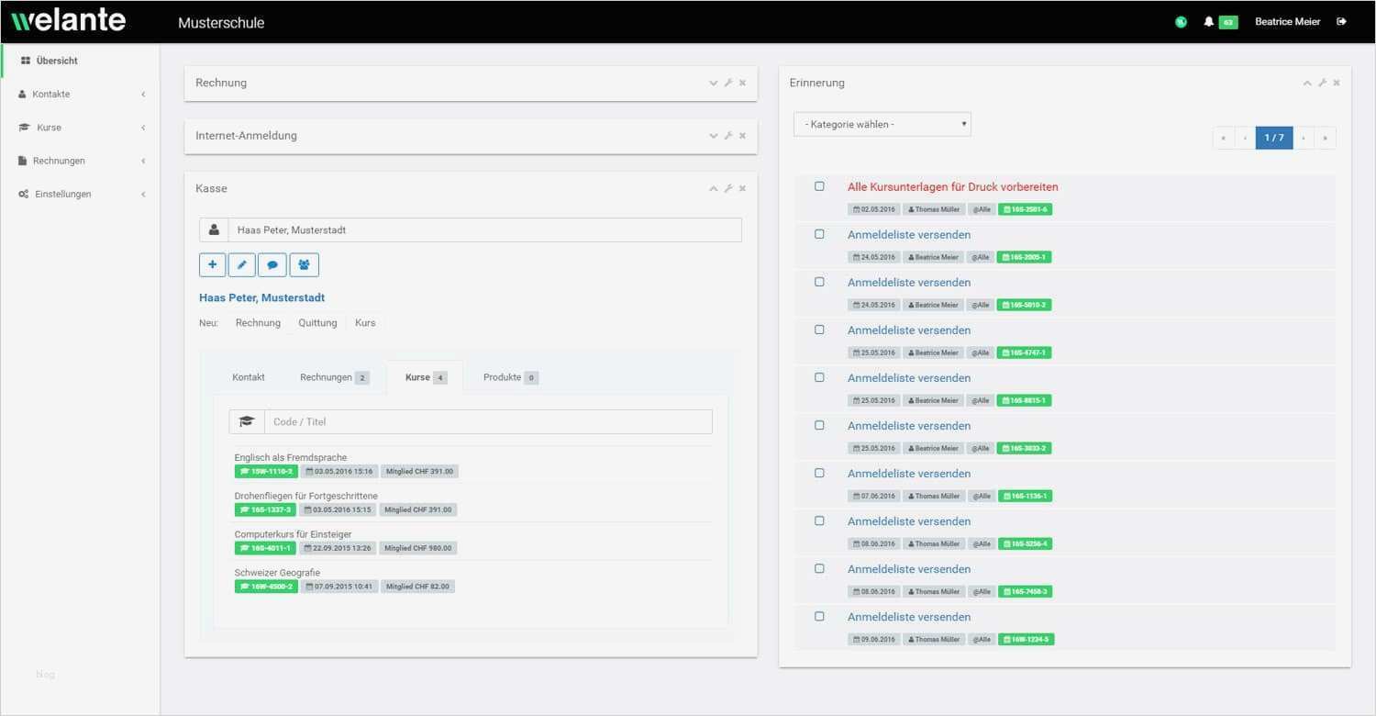Open course 'Englisch als Fremdsprache'
This screenshot has width=1376, height=716.
tap(291, 457)
